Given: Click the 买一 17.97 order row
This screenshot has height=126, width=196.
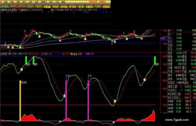Looking at the screenshot, I should 182,34.
